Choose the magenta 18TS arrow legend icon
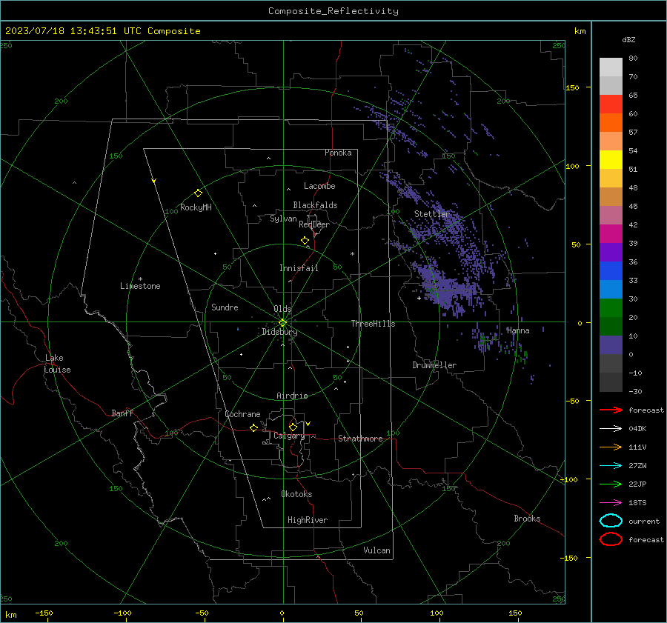The height and width of the screenshot is (623, 667). [x=611, y=503]
